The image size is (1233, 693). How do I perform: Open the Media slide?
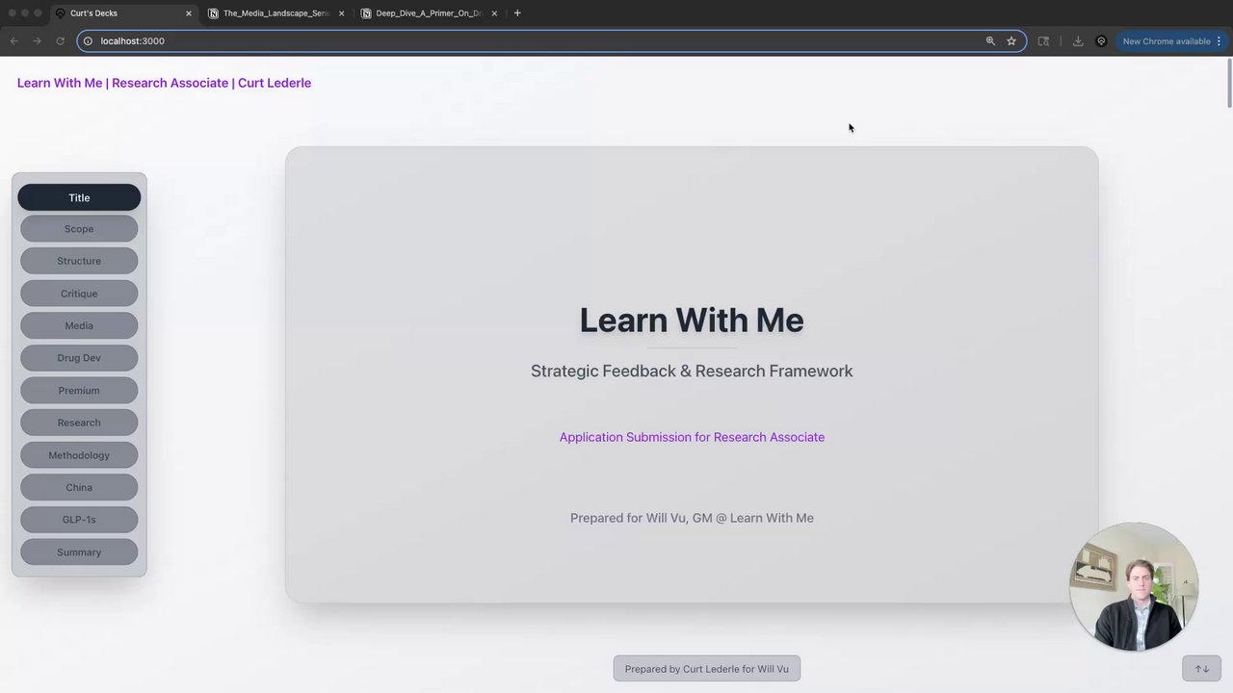pos(79,325)
